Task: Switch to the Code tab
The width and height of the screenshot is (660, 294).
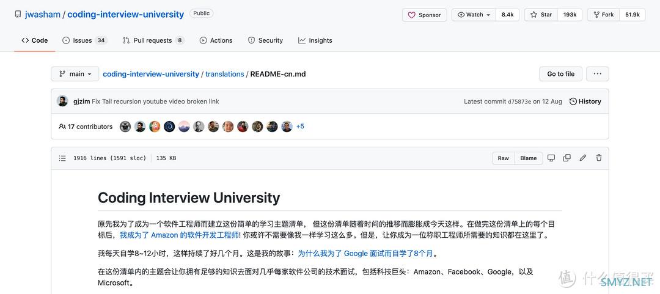Action: click(34, 40)
